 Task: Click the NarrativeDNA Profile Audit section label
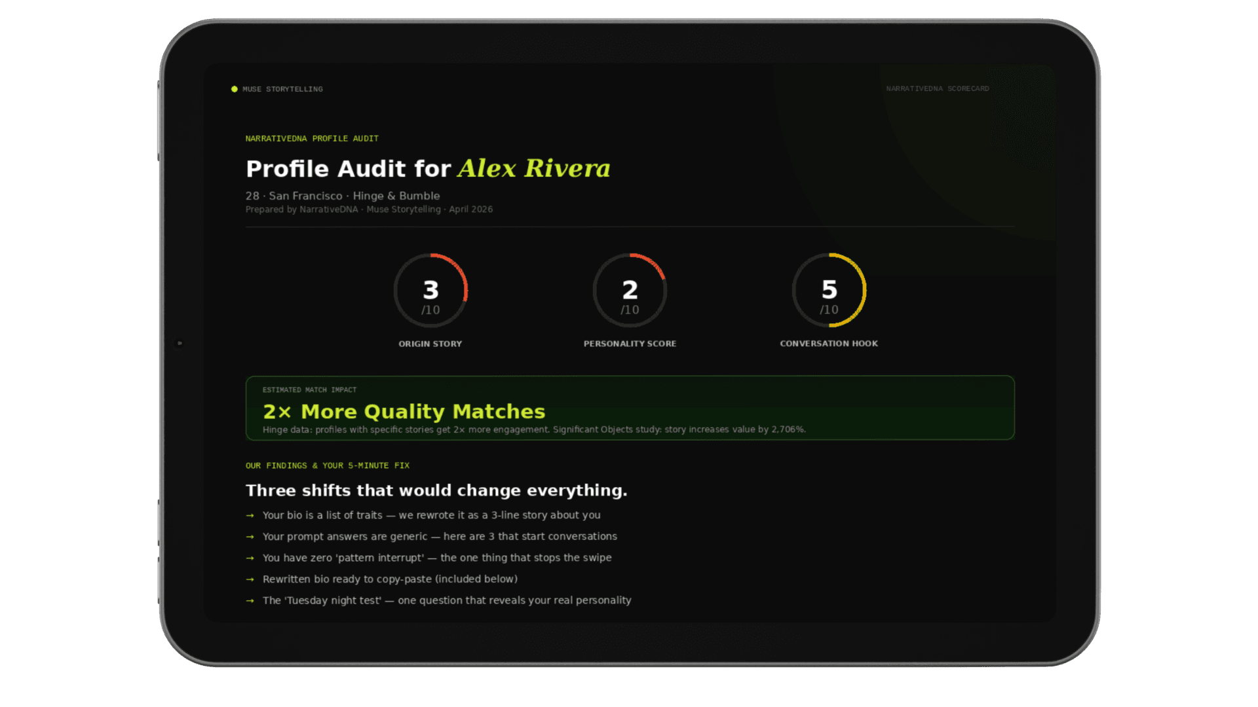tap(312, 139)
